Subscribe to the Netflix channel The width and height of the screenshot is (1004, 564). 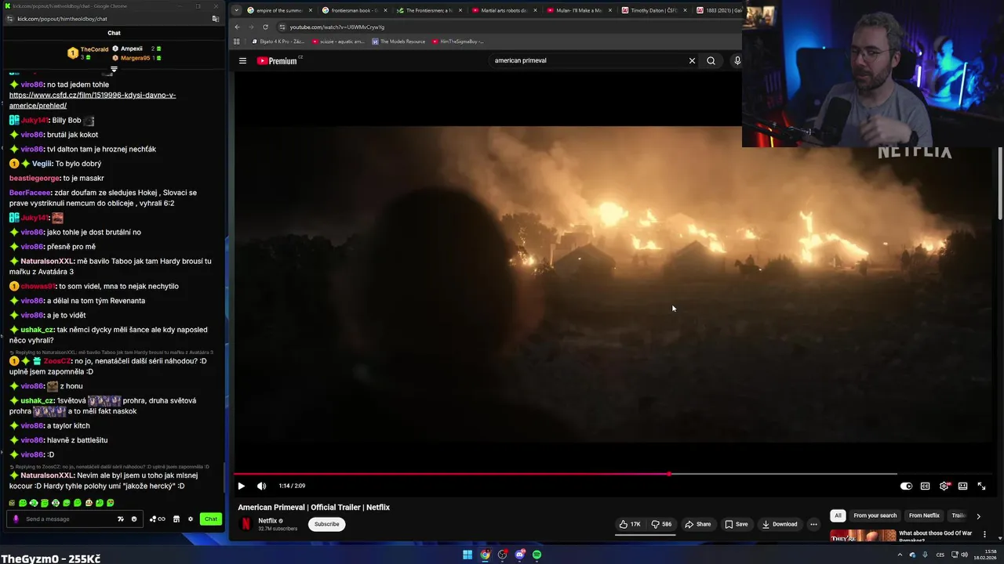pos(327,524)
